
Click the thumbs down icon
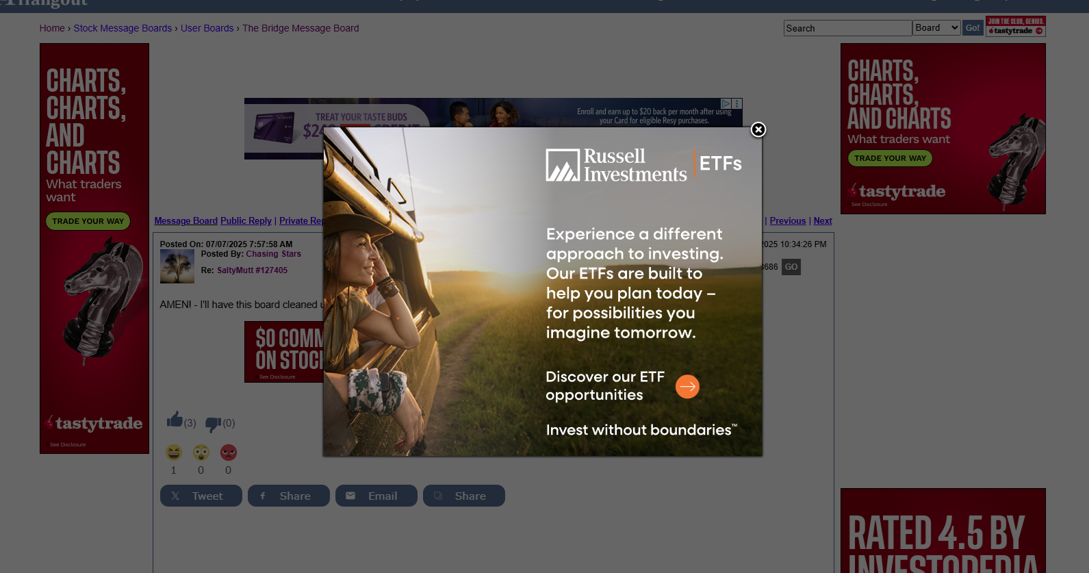point(213,424)
